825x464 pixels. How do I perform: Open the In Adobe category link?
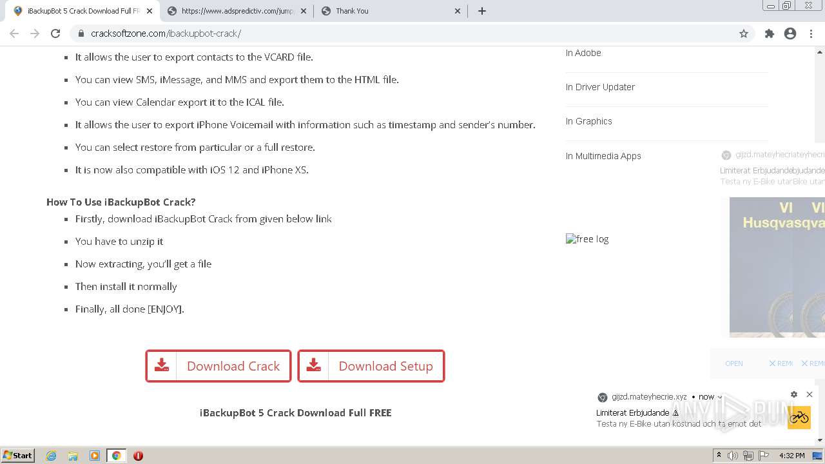pos(583,53)
